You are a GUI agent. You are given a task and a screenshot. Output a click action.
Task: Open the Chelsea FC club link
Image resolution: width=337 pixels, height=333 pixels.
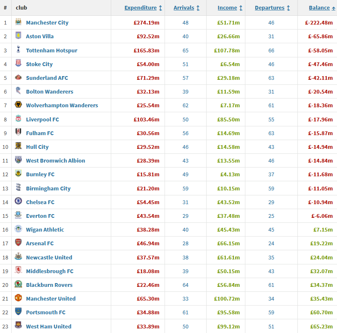40,202
